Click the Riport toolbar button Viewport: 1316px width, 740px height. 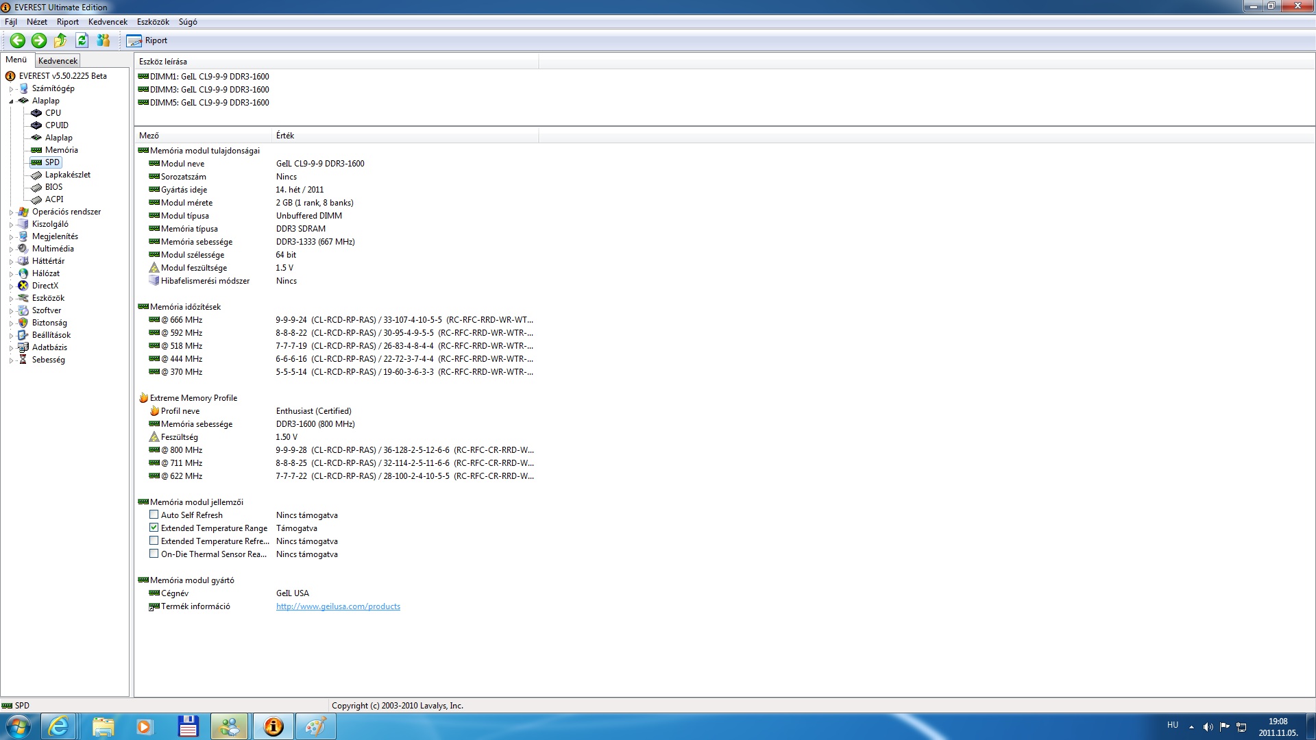tap(147, 40)
